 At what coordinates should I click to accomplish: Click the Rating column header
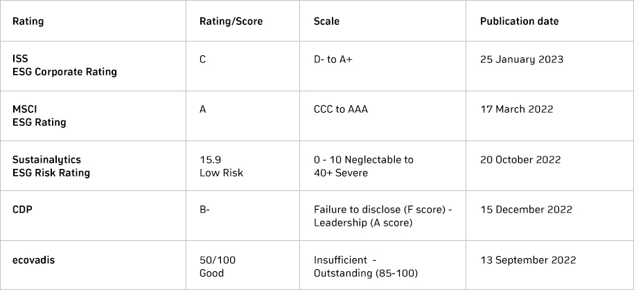coord(28,21)
